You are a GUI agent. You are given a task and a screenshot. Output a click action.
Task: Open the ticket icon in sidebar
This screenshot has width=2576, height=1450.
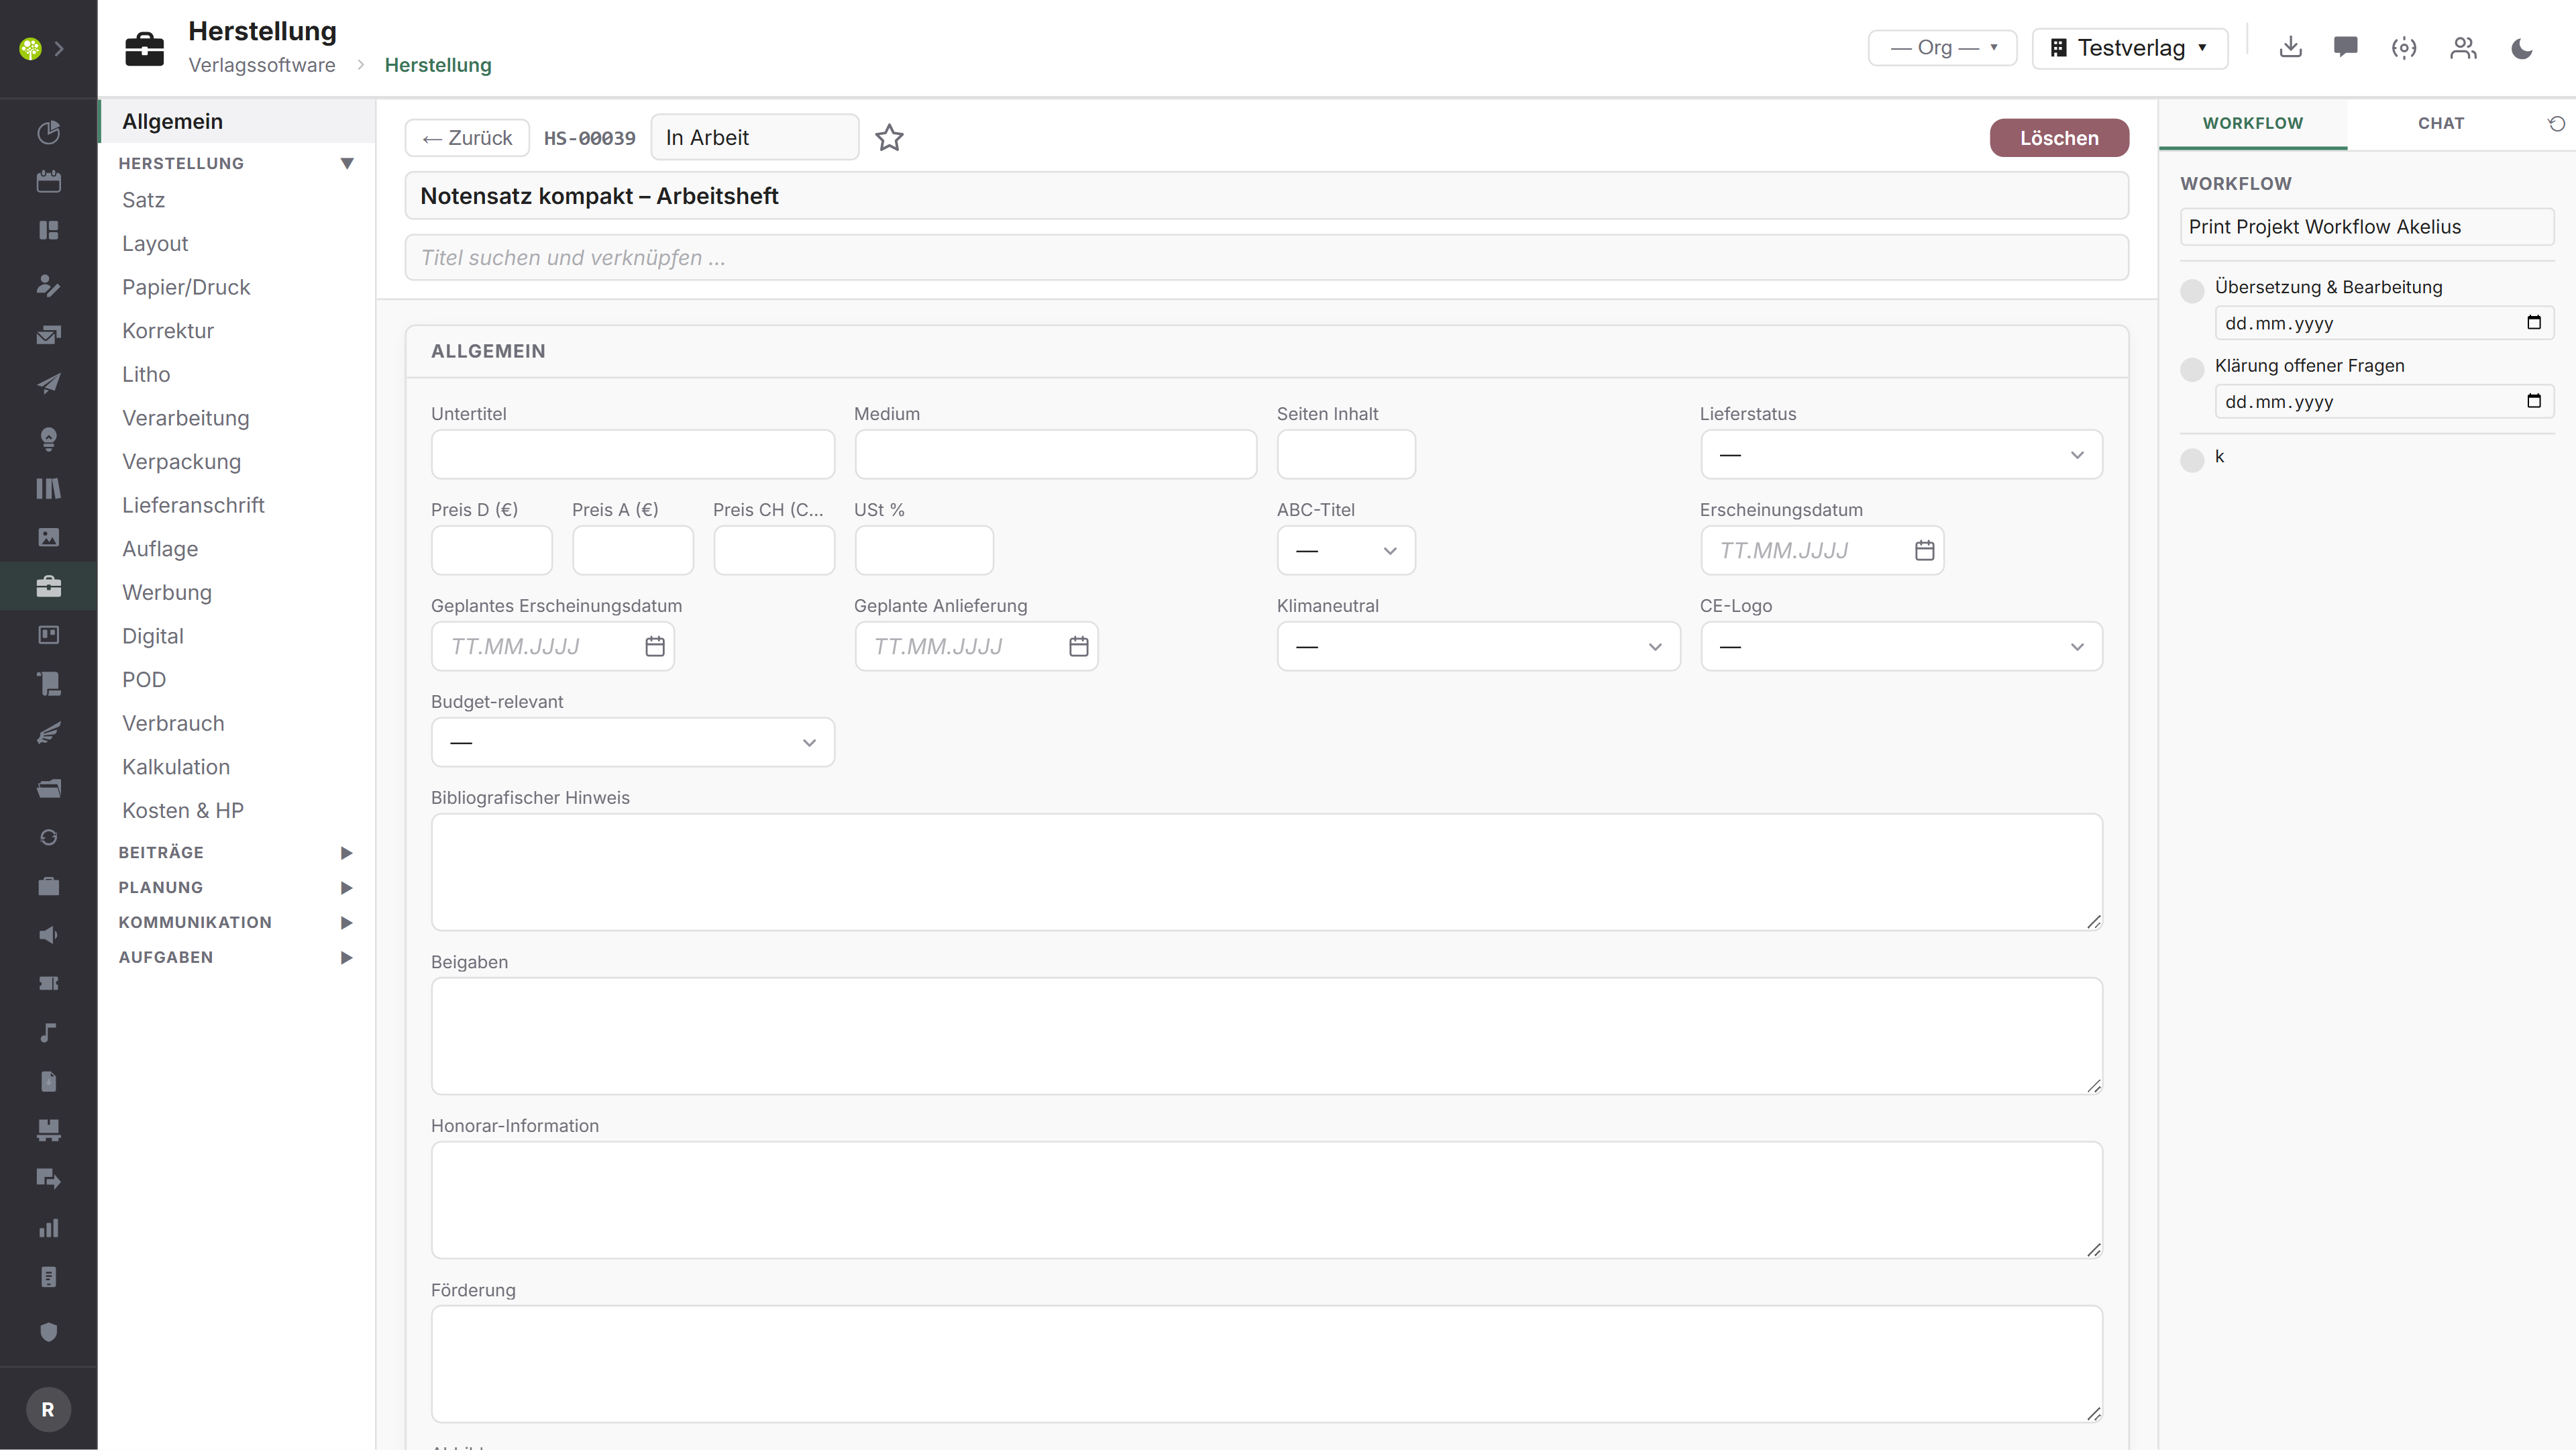pos(48,984)
